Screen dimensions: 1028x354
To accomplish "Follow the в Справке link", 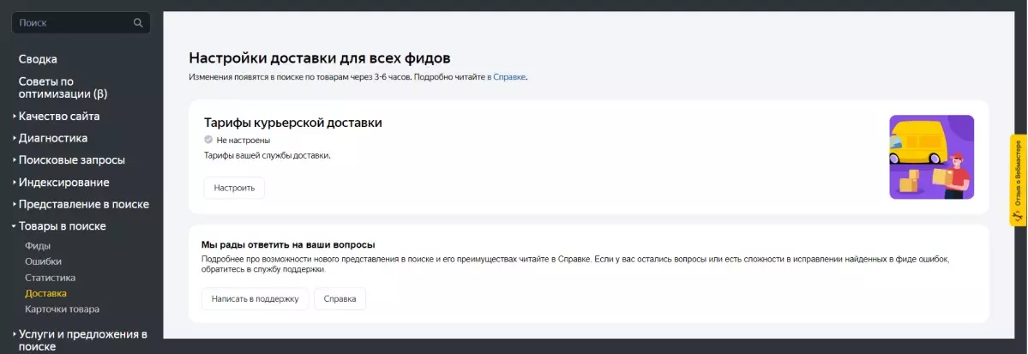I will [x=506, y=76].
